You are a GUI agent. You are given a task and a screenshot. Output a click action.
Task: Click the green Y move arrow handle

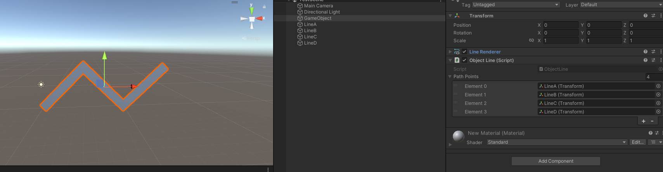[104, 55]
